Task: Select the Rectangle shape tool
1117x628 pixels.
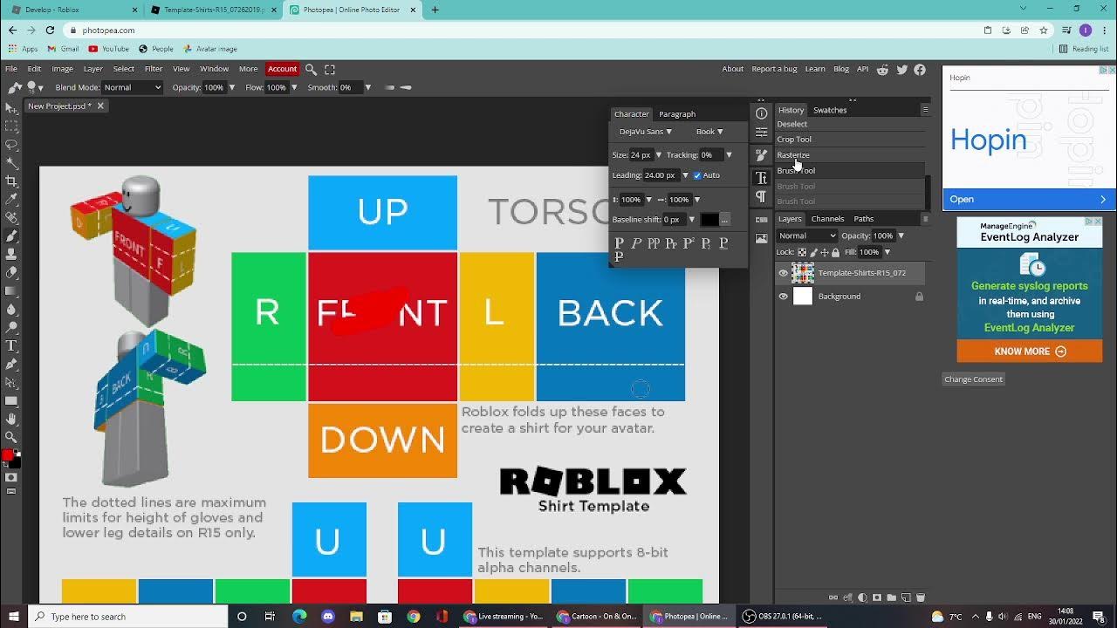Action: click(11, 401)
